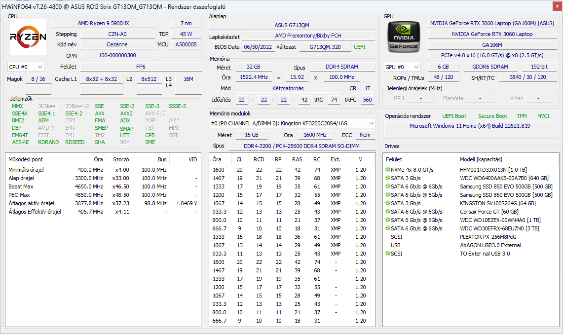563x334 pixels.
Task: Click the MCU A50000B field
Action: click(x=186, y=44)
